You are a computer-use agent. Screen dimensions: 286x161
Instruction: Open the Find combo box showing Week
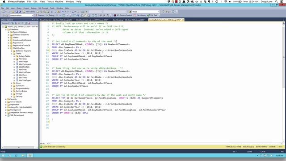(x=146, y=12)
